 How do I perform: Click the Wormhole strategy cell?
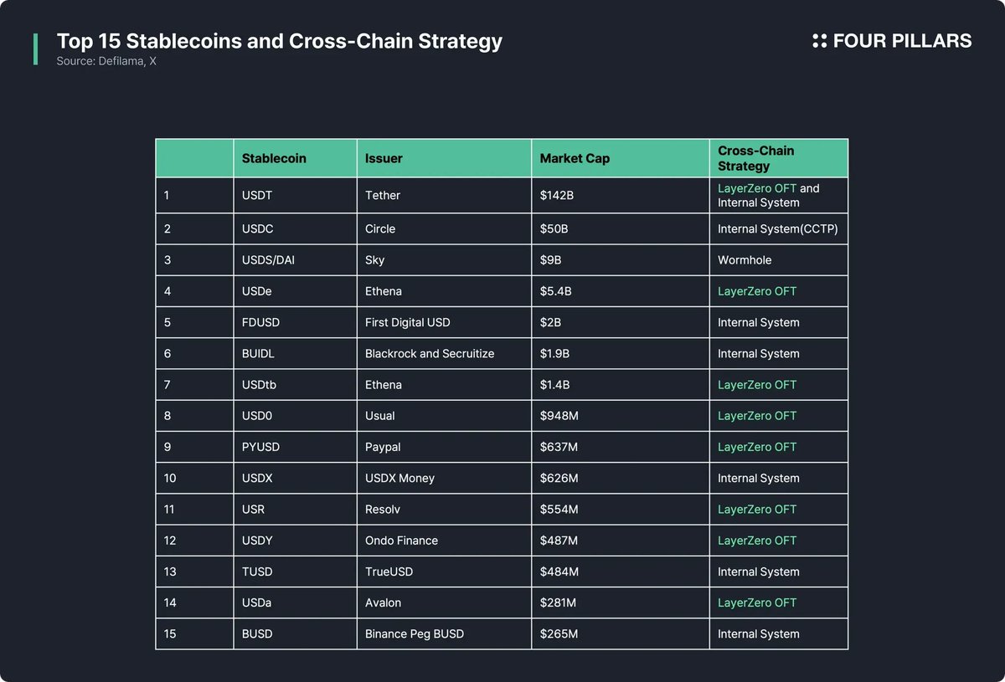(x=745, y=260)
